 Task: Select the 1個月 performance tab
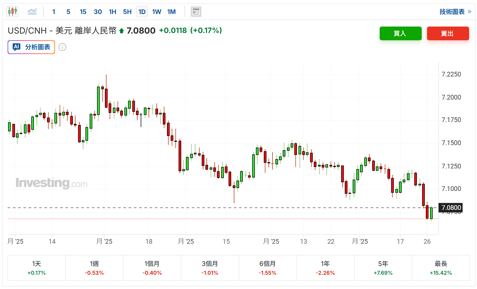[152, 268]
